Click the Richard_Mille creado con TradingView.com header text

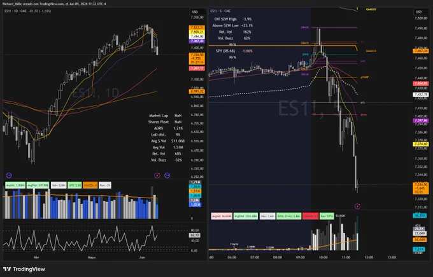tap(54, 4)
